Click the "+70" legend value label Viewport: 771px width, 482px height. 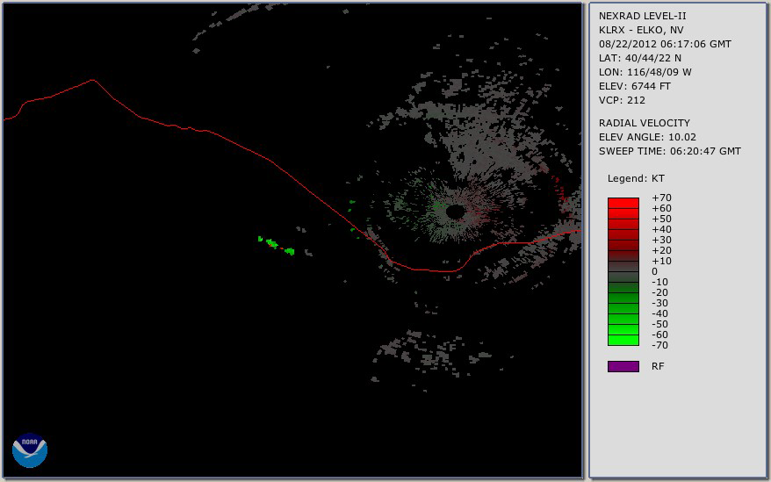pos(662,198)
